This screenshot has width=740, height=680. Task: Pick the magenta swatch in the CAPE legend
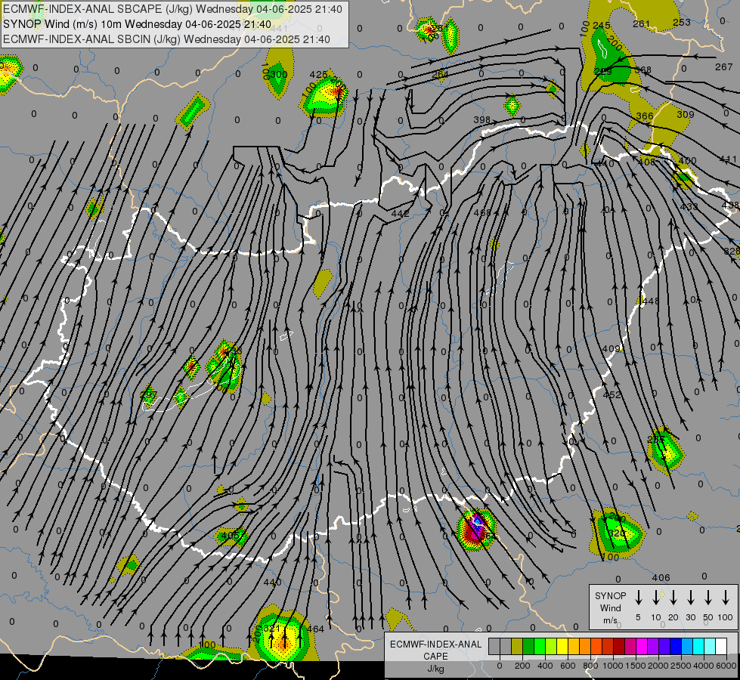tap(642, 647)
